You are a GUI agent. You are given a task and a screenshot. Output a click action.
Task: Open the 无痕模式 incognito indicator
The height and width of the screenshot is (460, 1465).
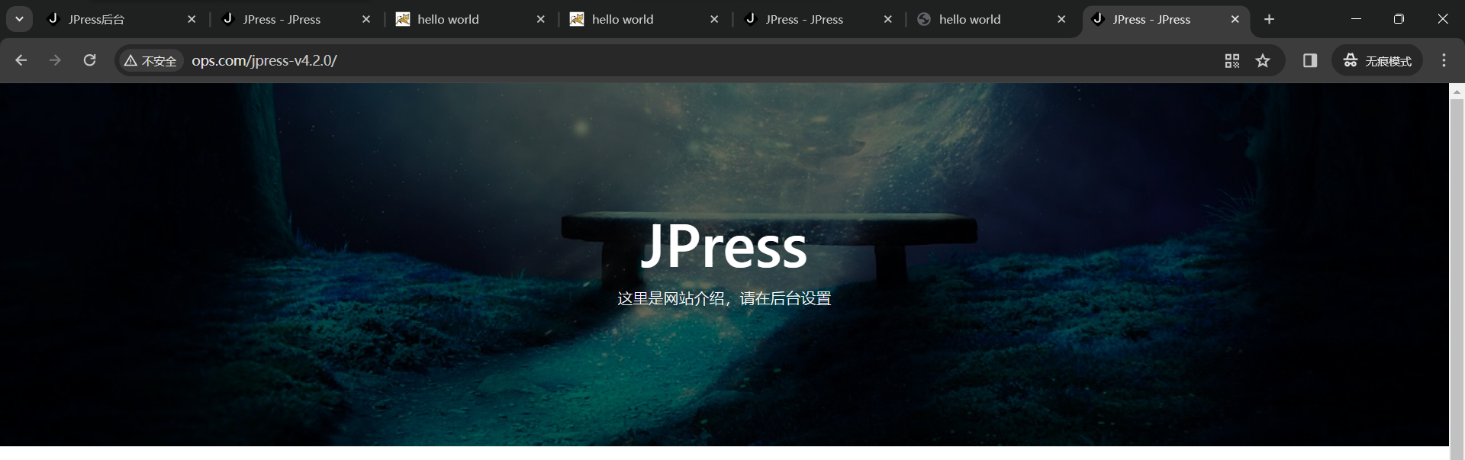point(1377,61)
